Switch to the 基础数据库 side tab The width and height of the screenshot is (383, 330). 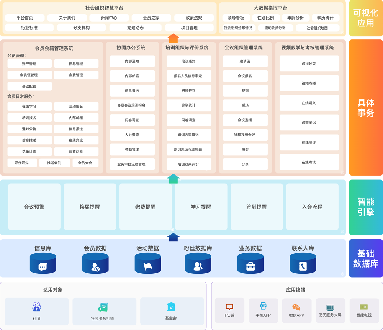pos(365,258)
